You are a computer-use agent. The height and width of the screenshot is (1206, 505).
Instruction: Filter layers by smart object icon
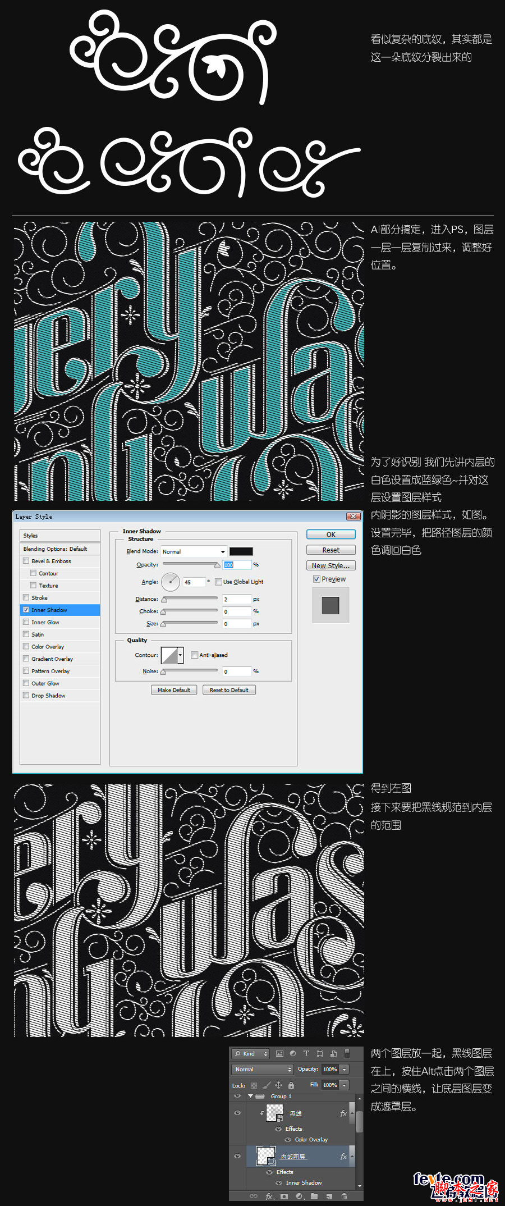[x=333, y=1054]
